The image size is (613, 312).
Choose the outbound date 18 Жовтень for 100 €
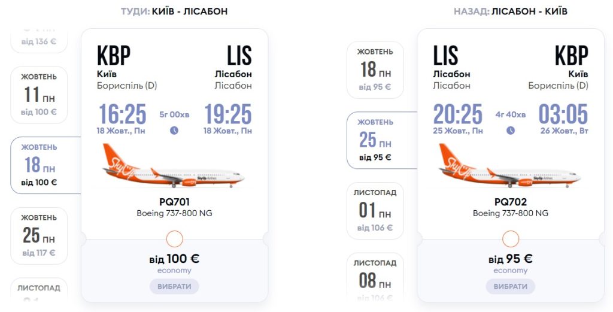click(x=40, y=165)
